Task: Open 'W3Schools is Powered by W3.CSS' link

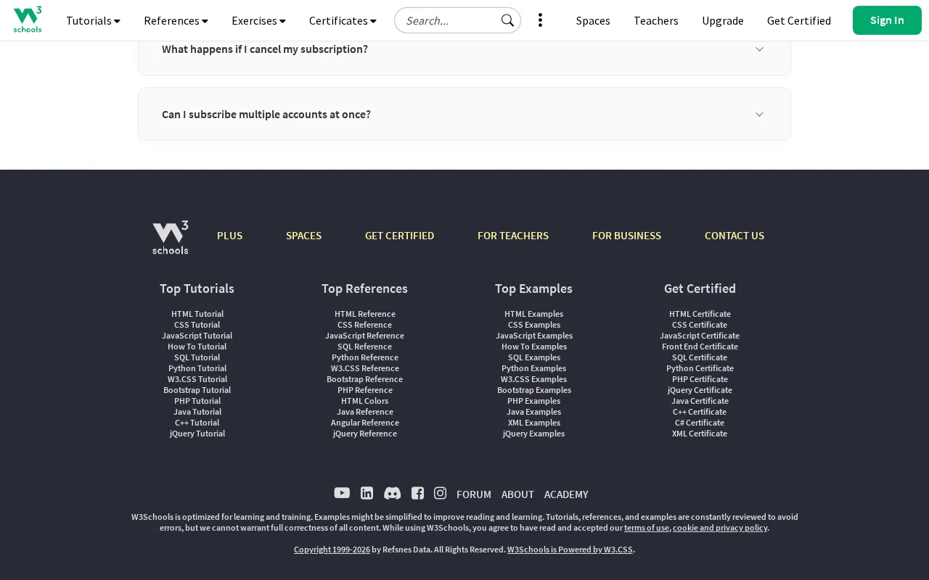Action: (570, 550)
